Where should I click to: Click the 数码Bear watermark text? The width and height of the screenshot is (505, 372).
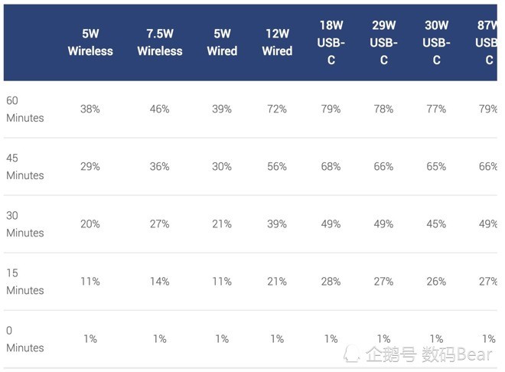pyautogui.click(x=457, y=354)
